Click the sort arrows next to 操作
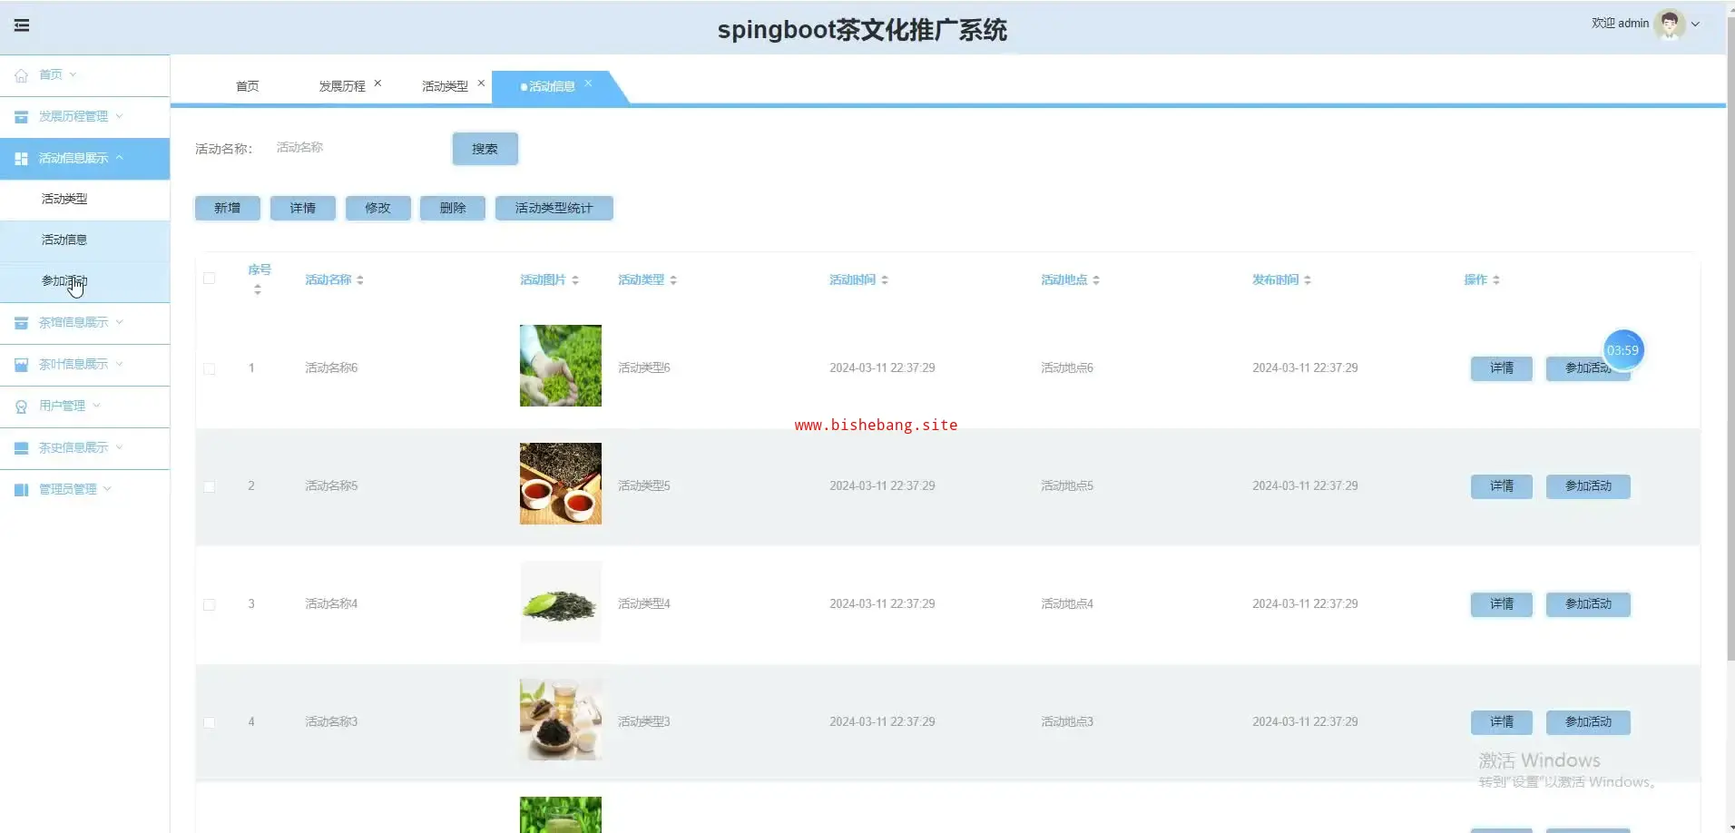Screen dimensions: 1735x833 pos(1496,280)
